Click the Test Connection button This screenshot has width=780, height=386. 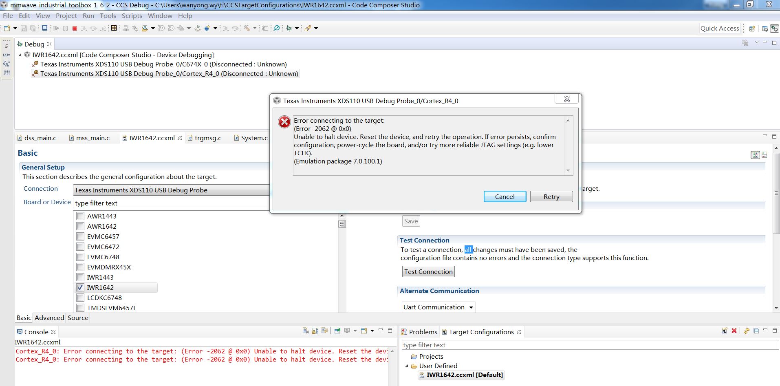click(x=428, y=271)
